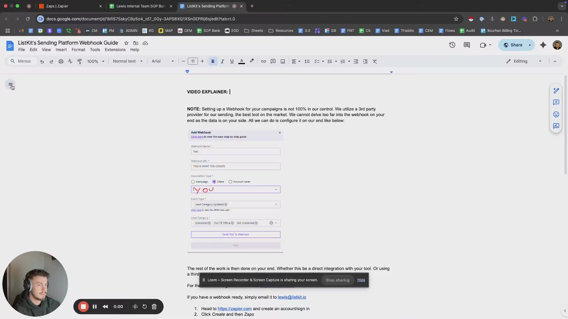The height and width of the screenshot is (319, 568).
Task: Click the Undo arrow in the toolbar
Action: [42, 61]
